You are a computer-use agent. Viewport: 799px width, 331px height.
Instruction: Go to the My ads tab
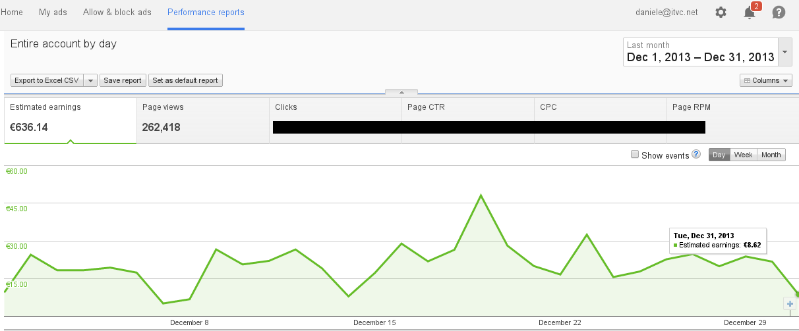[x=53, y=13]
